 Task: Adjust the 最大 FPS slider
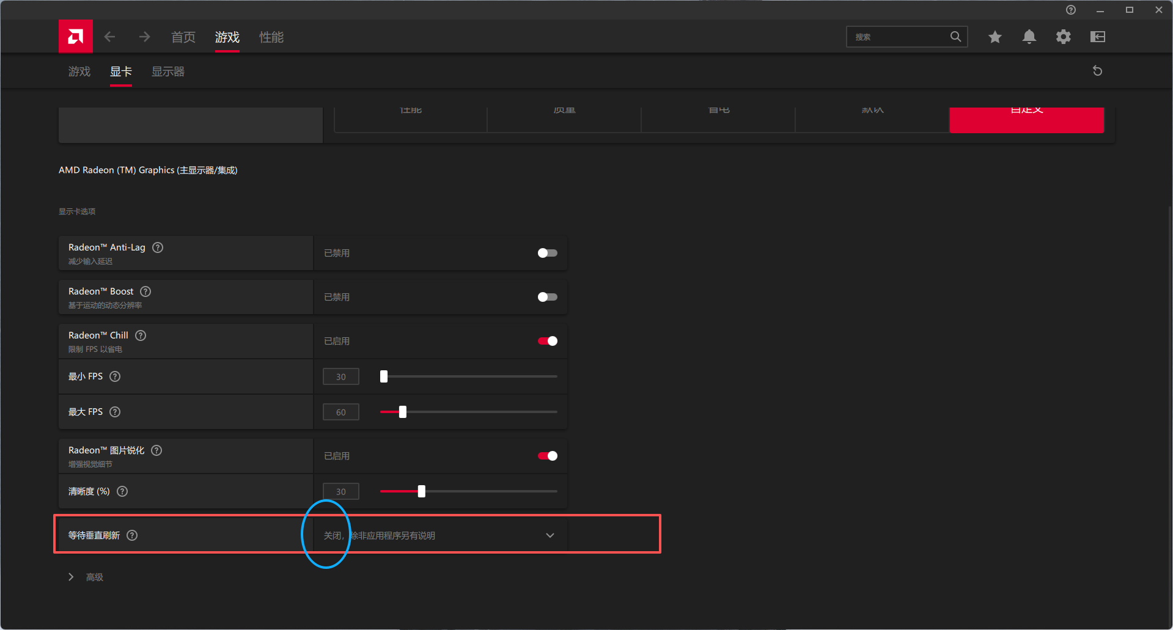[468, 412]
